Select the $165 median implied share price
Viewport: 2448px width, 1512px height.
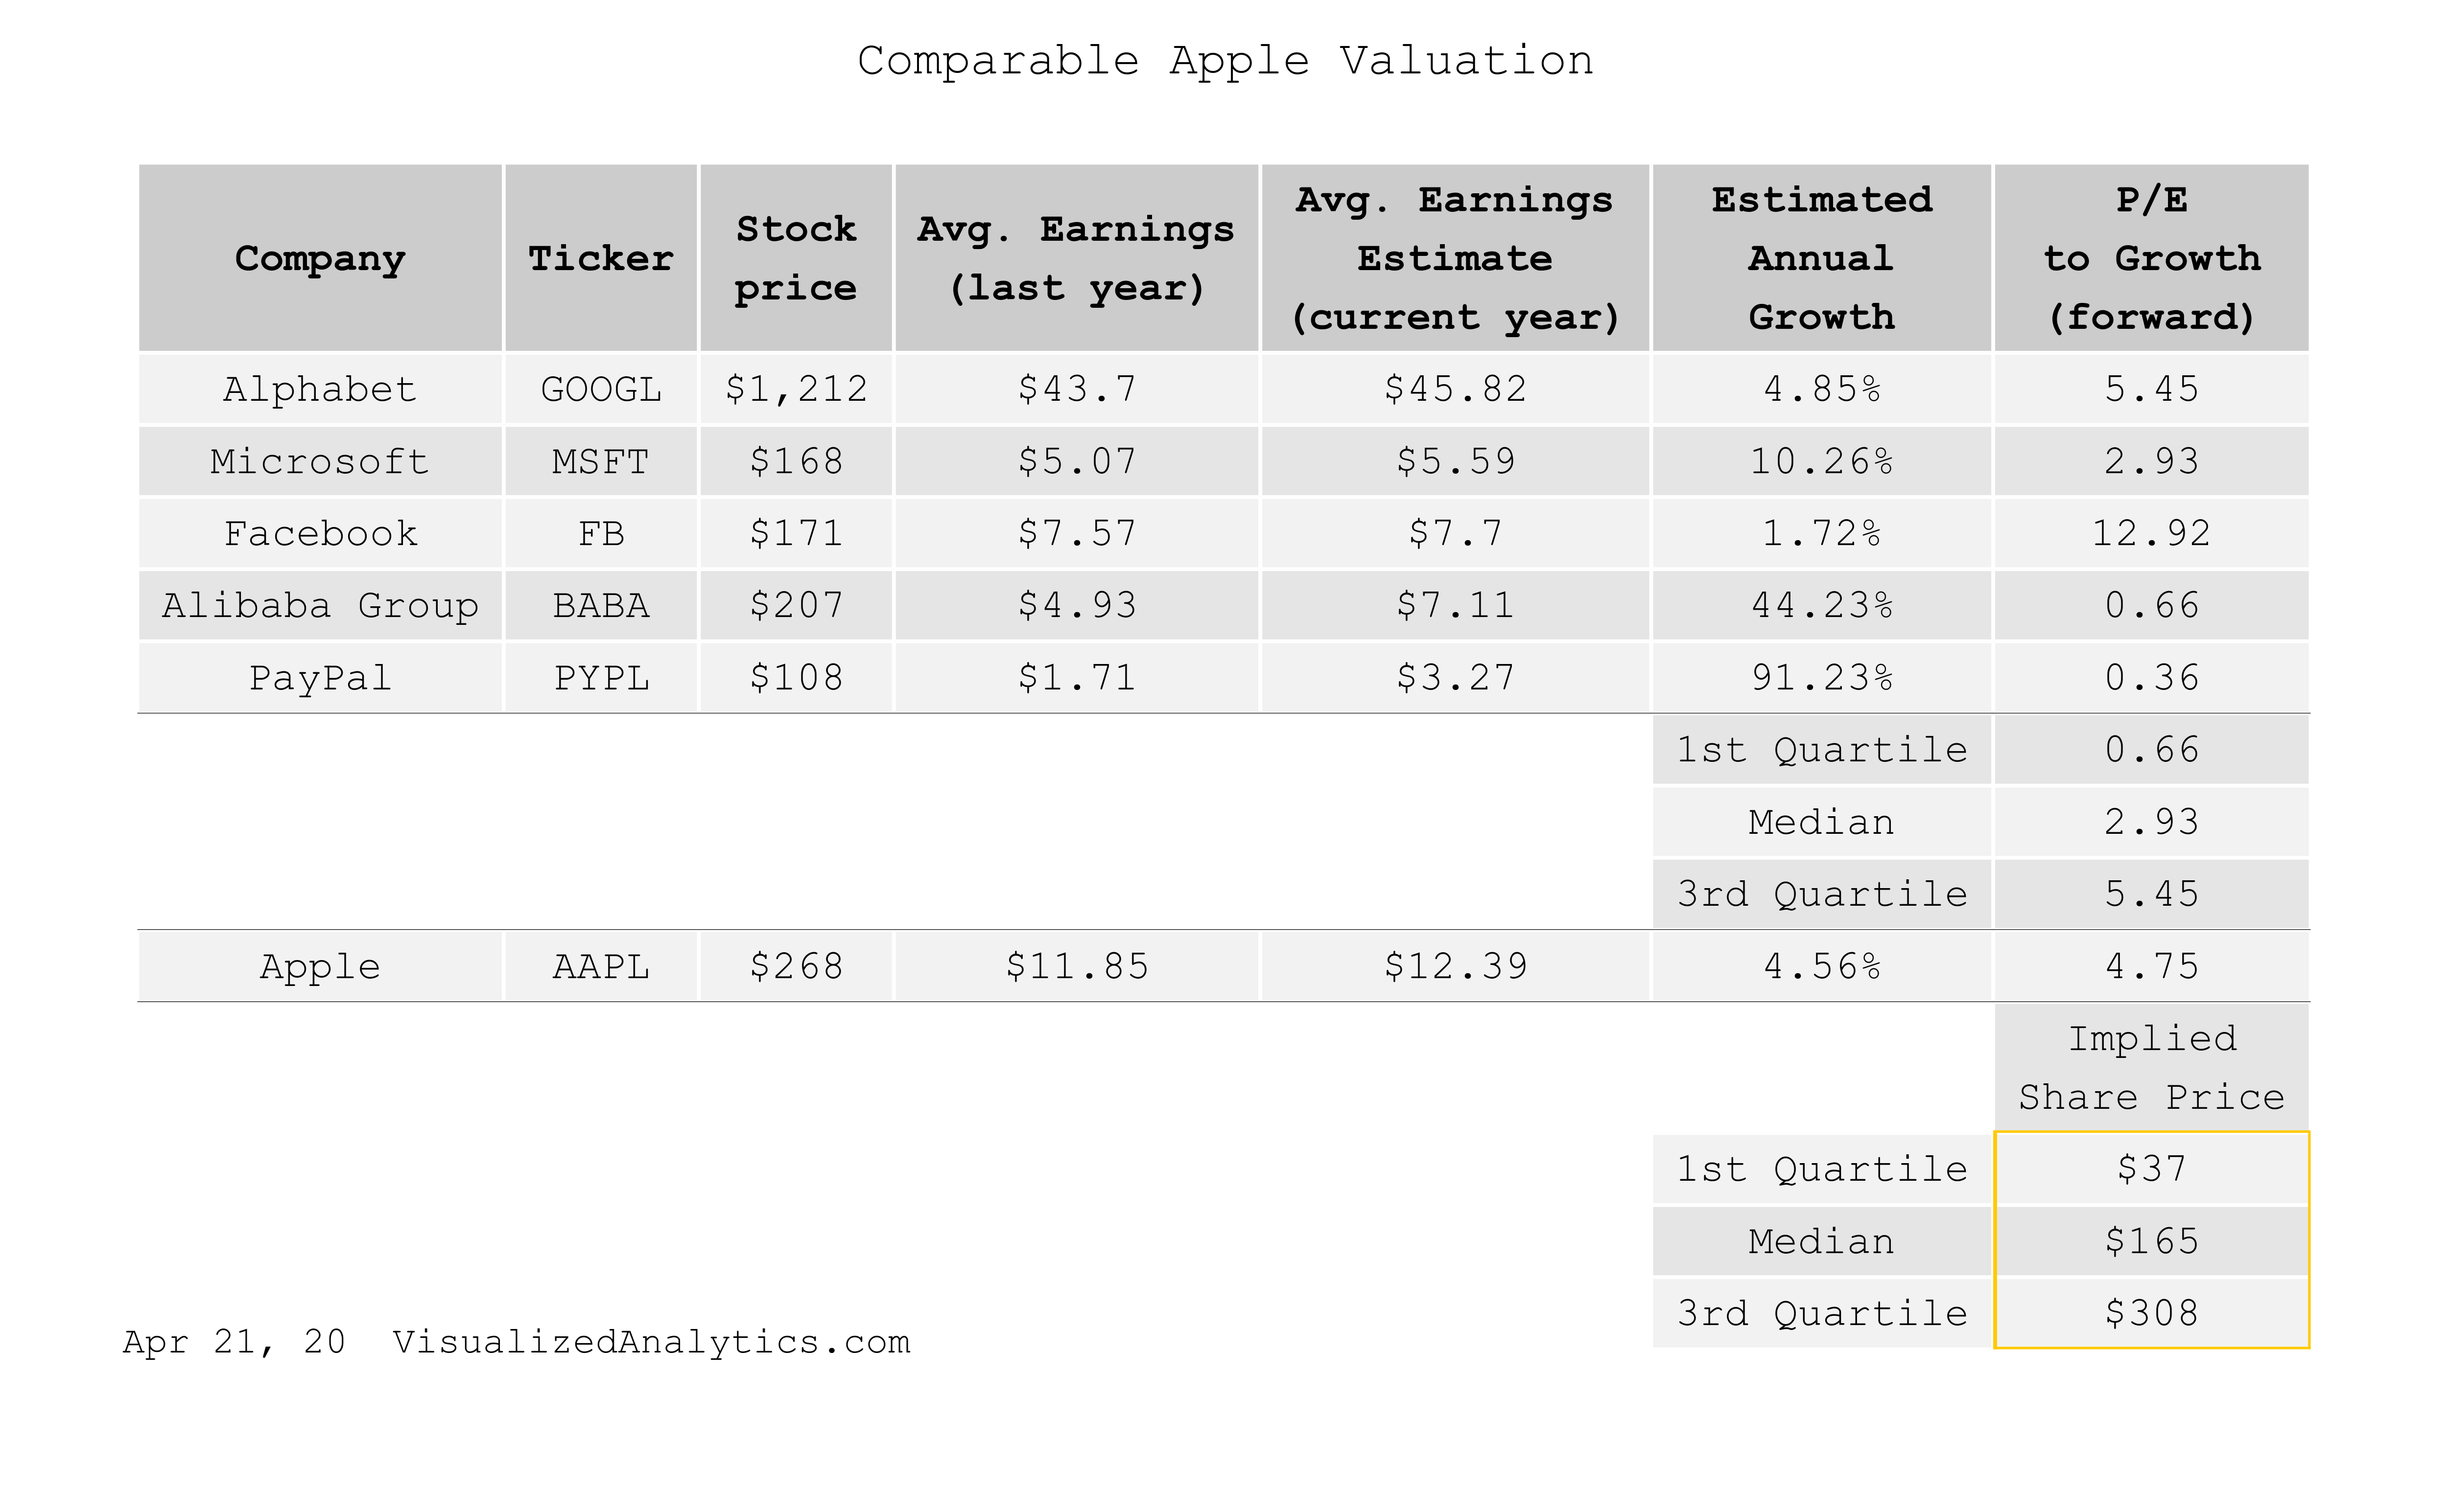2151,1242
